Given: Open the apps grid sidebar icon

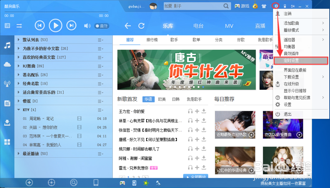Looking at the screenshot, I should (7, 142).
